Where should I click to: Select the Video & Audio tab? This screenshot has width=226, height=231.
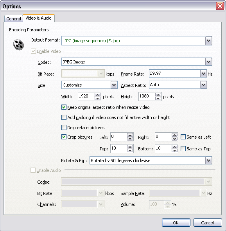(39, 18)
